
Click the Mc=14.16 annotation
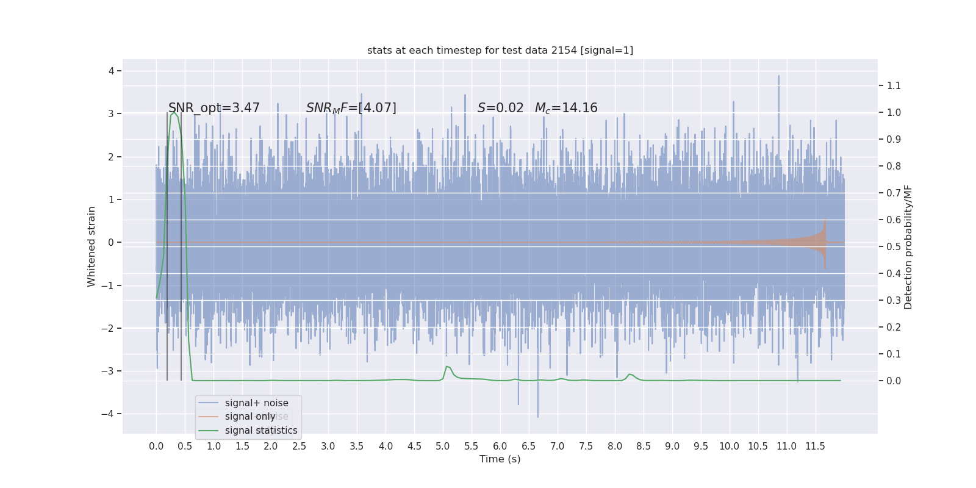click(566, 108)
